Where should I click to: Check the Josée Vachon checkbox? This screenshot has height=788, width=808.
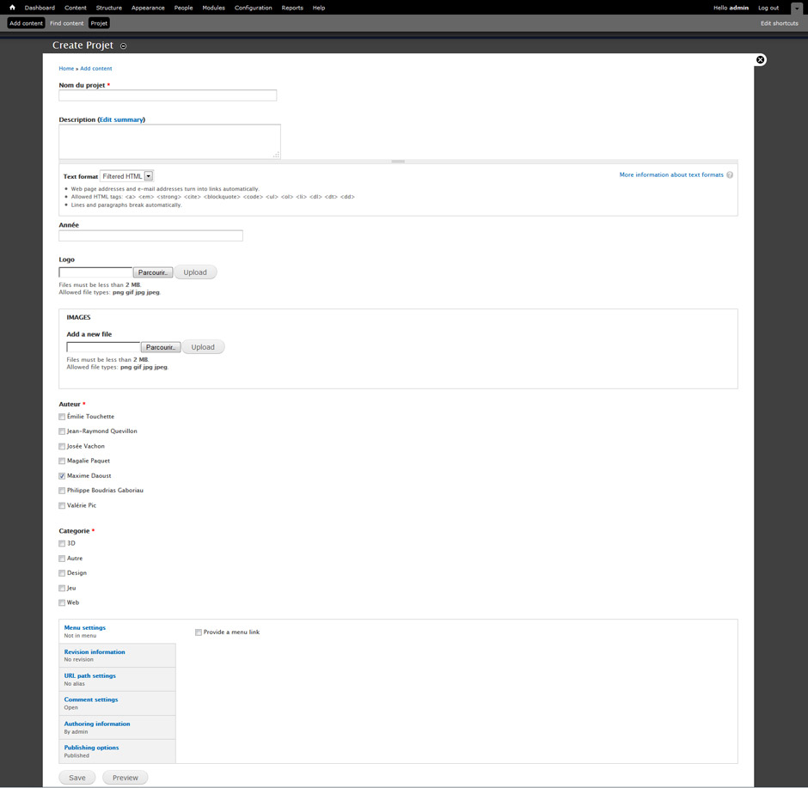click(62, 447)
